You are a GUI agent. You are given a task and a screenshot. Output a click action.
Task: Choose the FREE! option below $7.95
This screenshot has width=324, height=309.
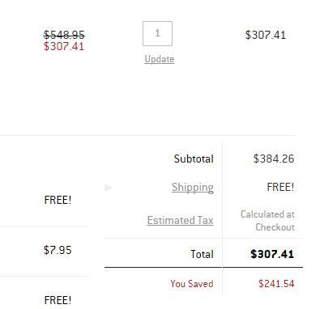pyautogui.click(x=58, y=300)
